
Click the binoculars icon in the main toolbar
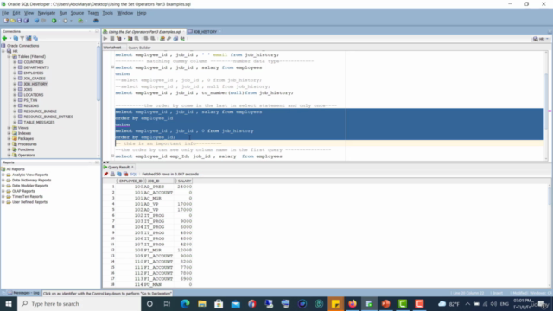point(96,21)
